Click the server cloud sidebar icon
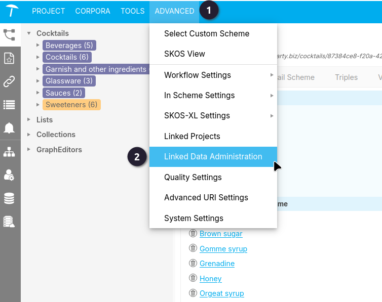Image resolution: width=382 pixels, height=302 pixels. coord(9,222)
